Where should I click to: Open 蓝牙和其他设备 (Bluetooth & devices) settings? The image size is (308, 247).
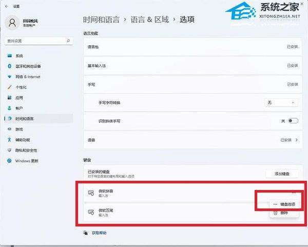click(28, 66)
